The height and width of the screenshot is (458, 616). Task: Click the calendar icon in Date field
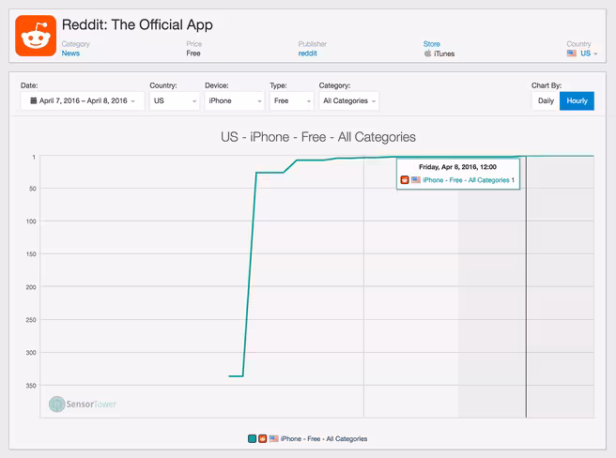(34, 101)
